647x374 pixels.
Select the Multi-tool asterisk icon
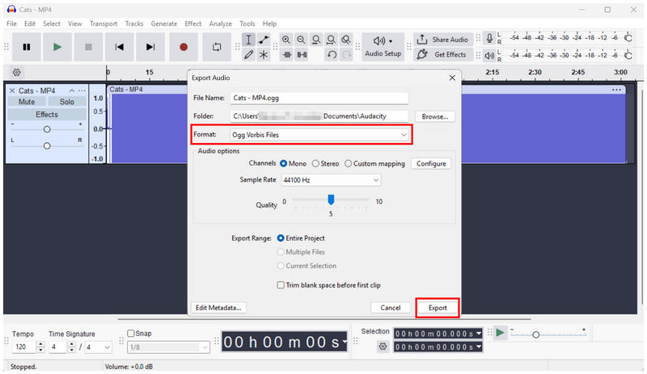264,54
